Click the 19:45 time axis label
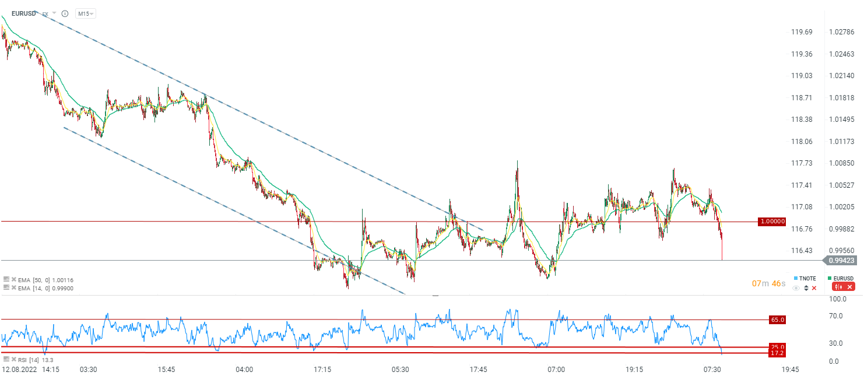Viewport: 864px width, 379px height. [790, 369]
